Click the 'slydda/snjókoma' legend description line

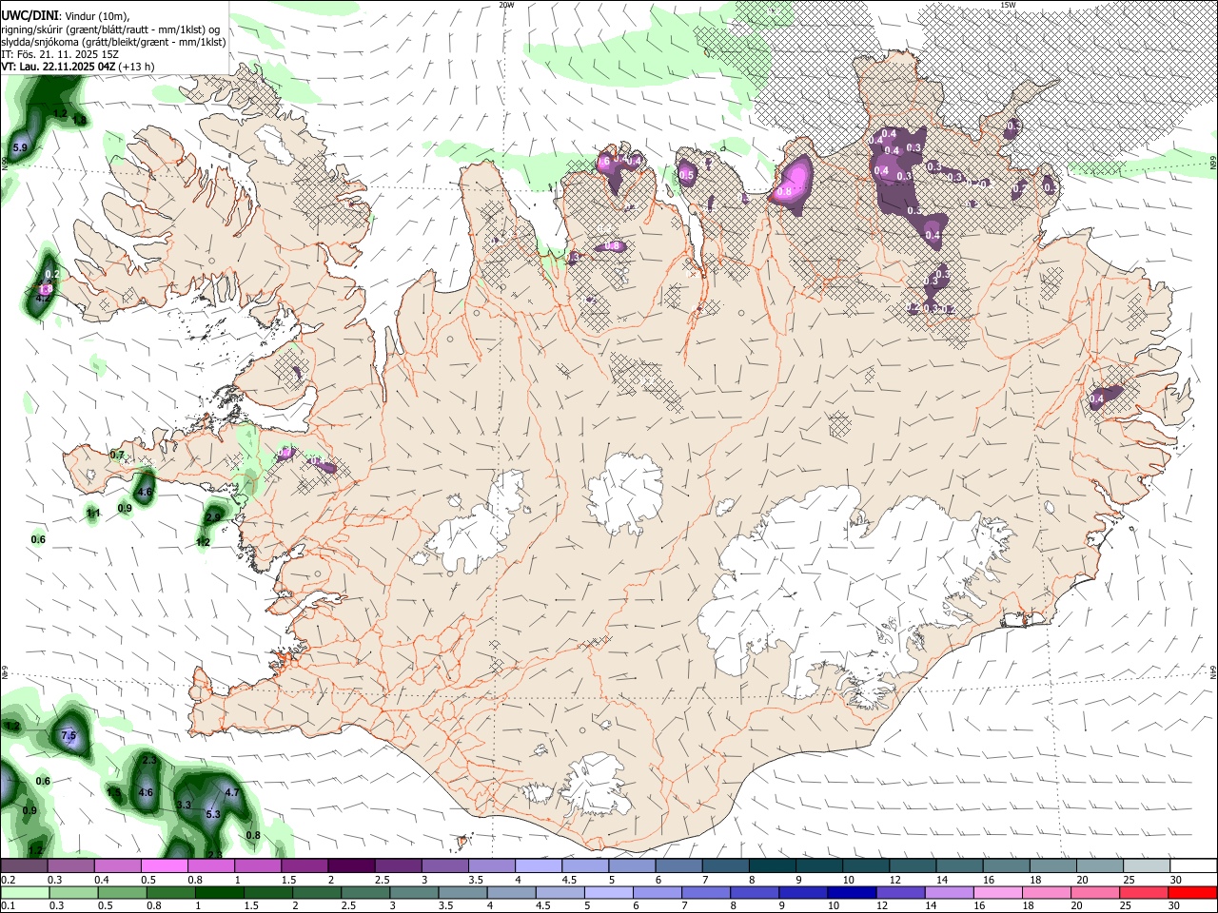(113, 42)
